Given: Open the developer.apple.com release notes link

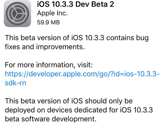Looking at the screenshot, I should [82, 78].
